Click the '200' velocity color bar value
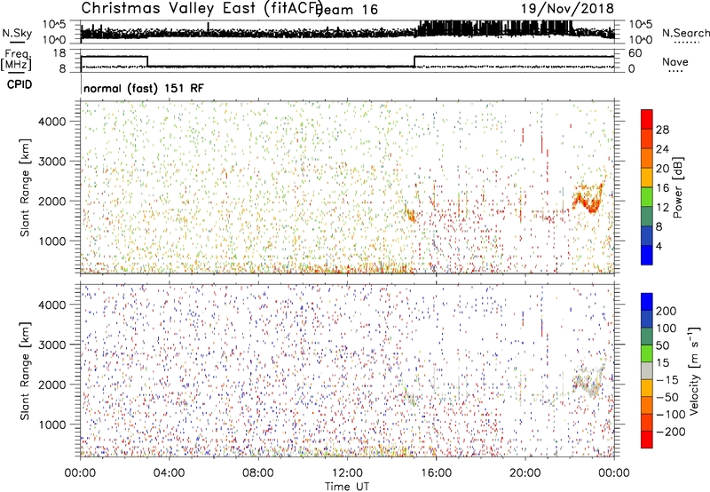The image size is (710, 492). click(666, 311)
